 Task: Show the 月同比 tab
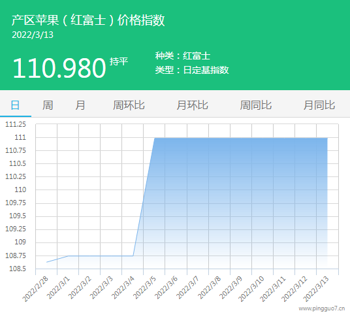(319, 105)
